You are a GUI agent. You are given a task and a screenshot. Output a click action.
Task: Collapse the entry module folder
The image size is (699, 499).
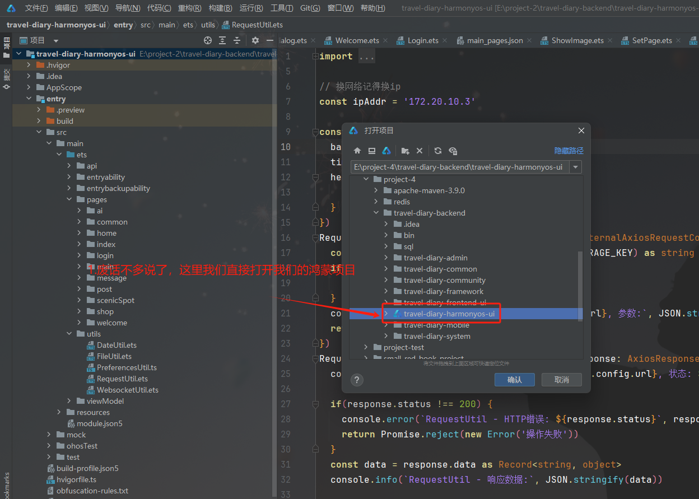tap(29, 99)
